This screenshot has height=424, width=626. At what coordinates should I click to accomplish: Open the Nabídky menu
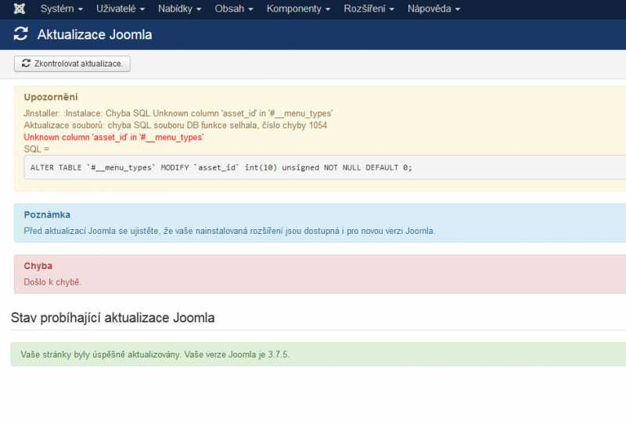pyautogui.click(x=179, y=9)
